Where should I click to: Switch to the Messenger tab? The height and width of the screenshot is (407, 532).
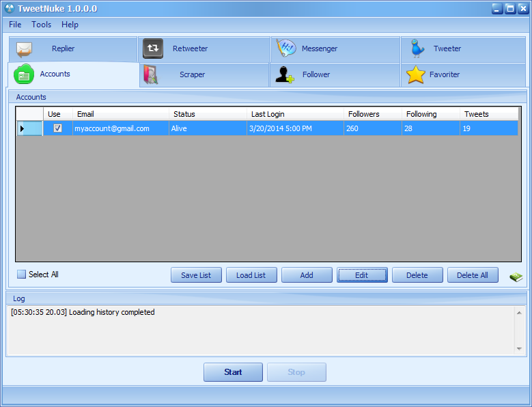pyautogui.click(x=335, y=49)
